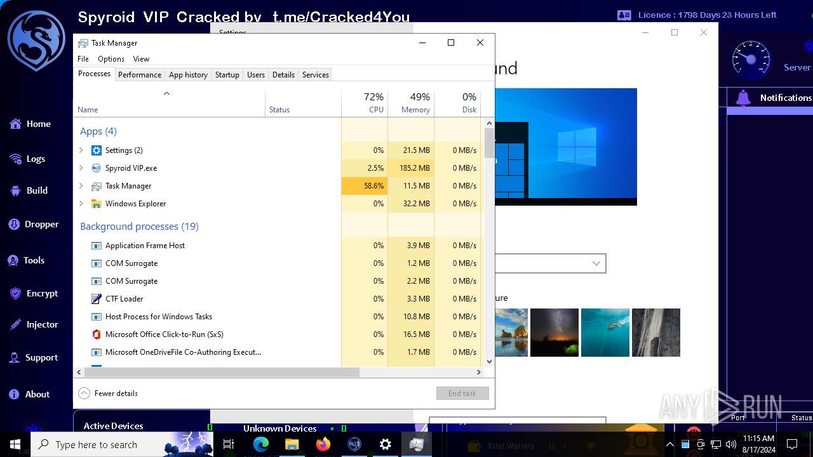The image size is (813, 457).
Task: Open the clock showing 11:15 AM
Action: 758,444
